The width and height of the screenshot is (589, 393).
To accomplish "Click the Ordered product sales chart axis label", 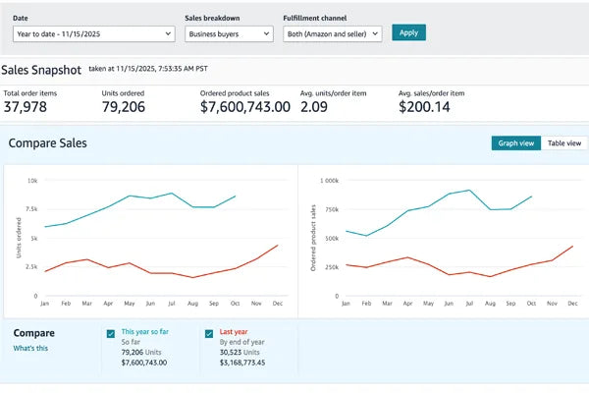I will coord(313,238).
